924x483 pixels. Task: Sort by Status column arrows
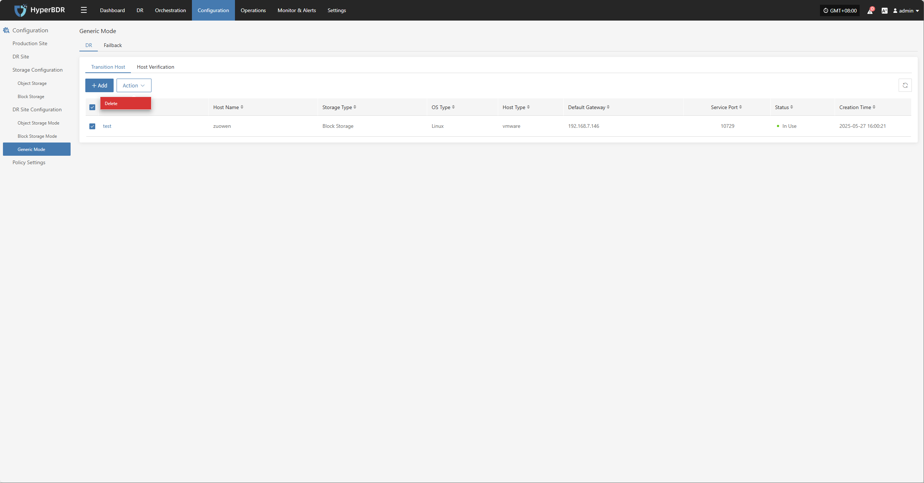click(792, 107)
